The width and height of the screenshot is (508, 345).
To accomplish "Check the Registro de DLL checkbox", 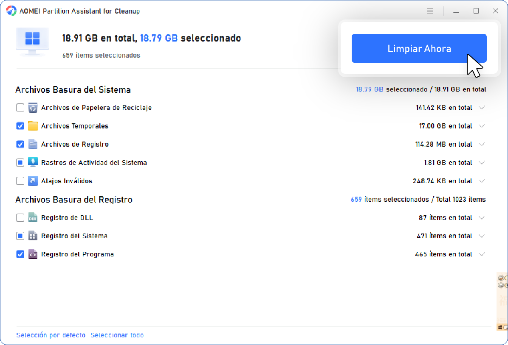I will pos(20,217).
